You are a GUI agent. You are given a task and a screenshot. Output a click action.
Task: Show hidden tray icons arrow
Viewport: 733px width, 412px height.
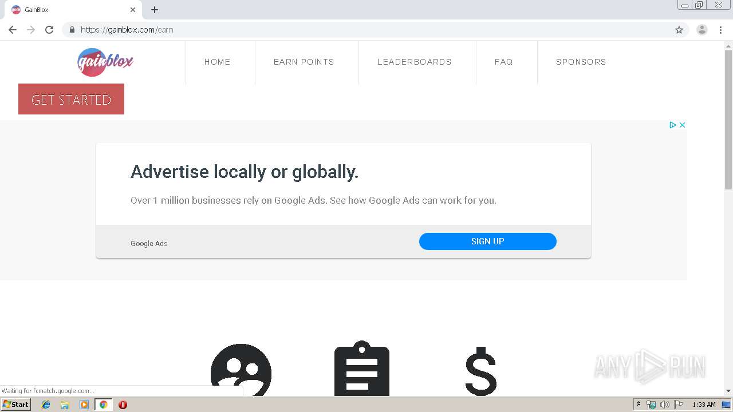[x=639, y=405]
